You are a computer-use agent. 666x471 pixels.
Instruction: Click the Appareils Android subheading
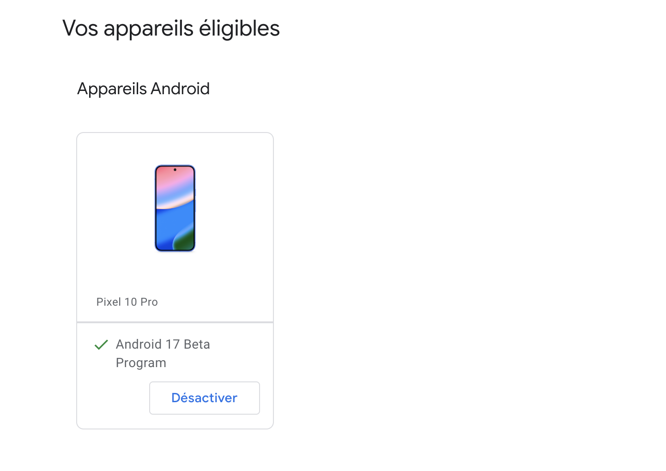tap(143, 89)
